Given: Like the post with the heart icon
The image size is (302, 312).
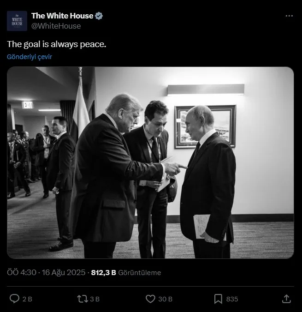Looking at the screenshot, I should pos(150,299).
